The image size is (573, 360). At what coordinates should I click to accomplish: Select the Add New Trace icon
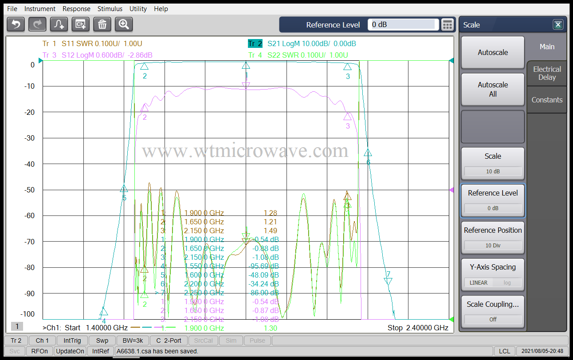click(59, 24)
